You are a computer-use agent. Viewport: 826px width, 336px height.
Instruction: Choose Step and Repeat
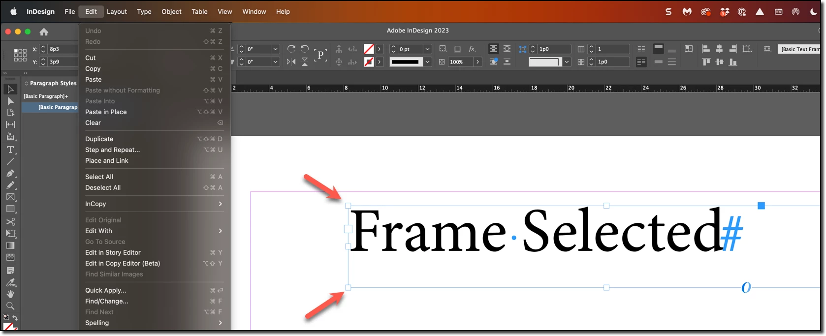coord(154,150)
